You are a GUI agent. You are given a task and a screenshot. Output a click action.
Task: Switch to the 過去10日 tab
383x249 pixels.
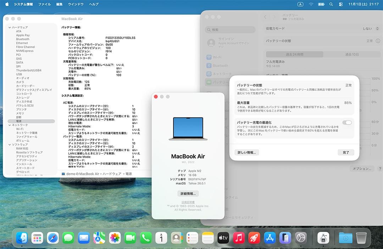click(x=351, y=54)
